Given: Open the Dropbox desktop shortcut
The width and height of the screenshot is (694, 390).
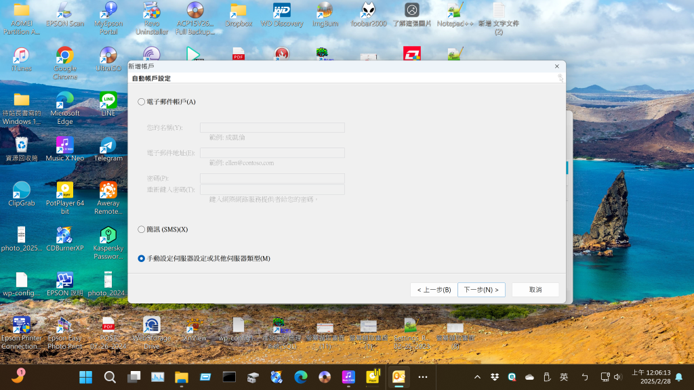Looking at the screenshot, I should coord(238,14).
